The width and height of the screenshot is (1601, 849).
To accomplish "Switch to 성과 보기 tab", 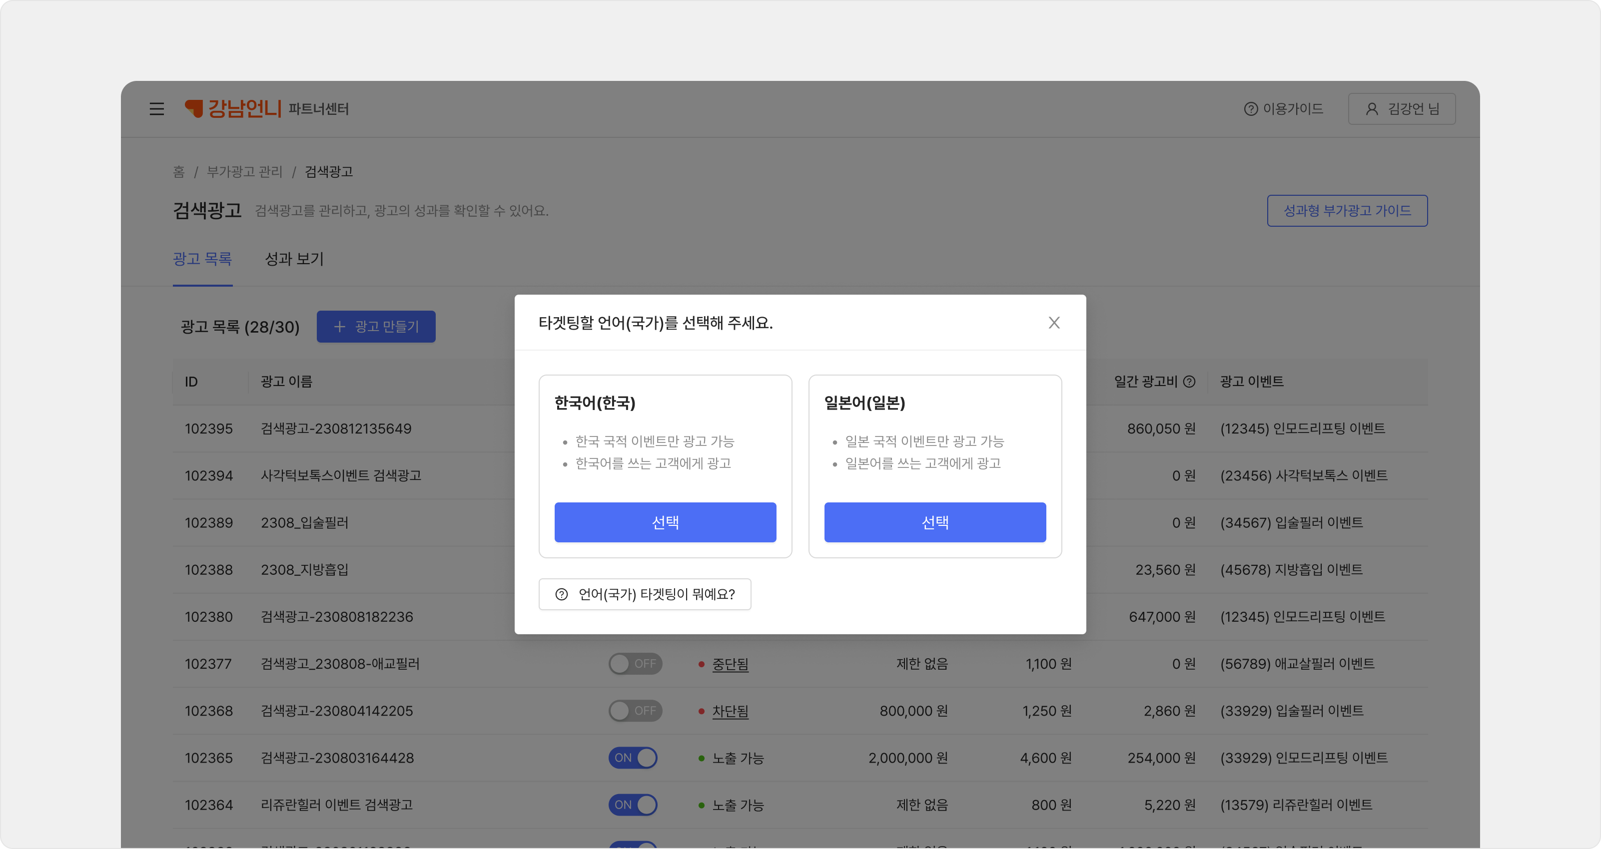I will tap(294, 259).
